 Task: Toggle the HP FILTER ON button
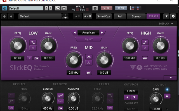[x=11, y=108]
